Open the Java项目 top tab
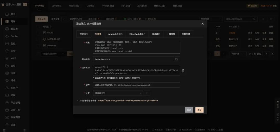Screen dimensions: 280x132 [57, 6]
